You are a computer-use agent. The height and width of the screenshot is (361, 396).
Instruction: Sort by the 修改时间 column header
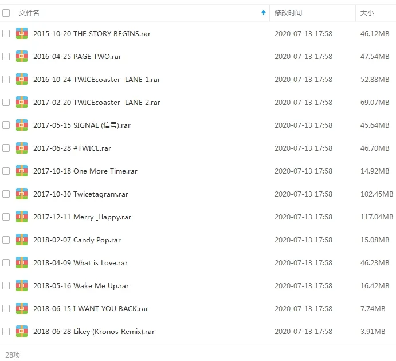coord(288,13)
